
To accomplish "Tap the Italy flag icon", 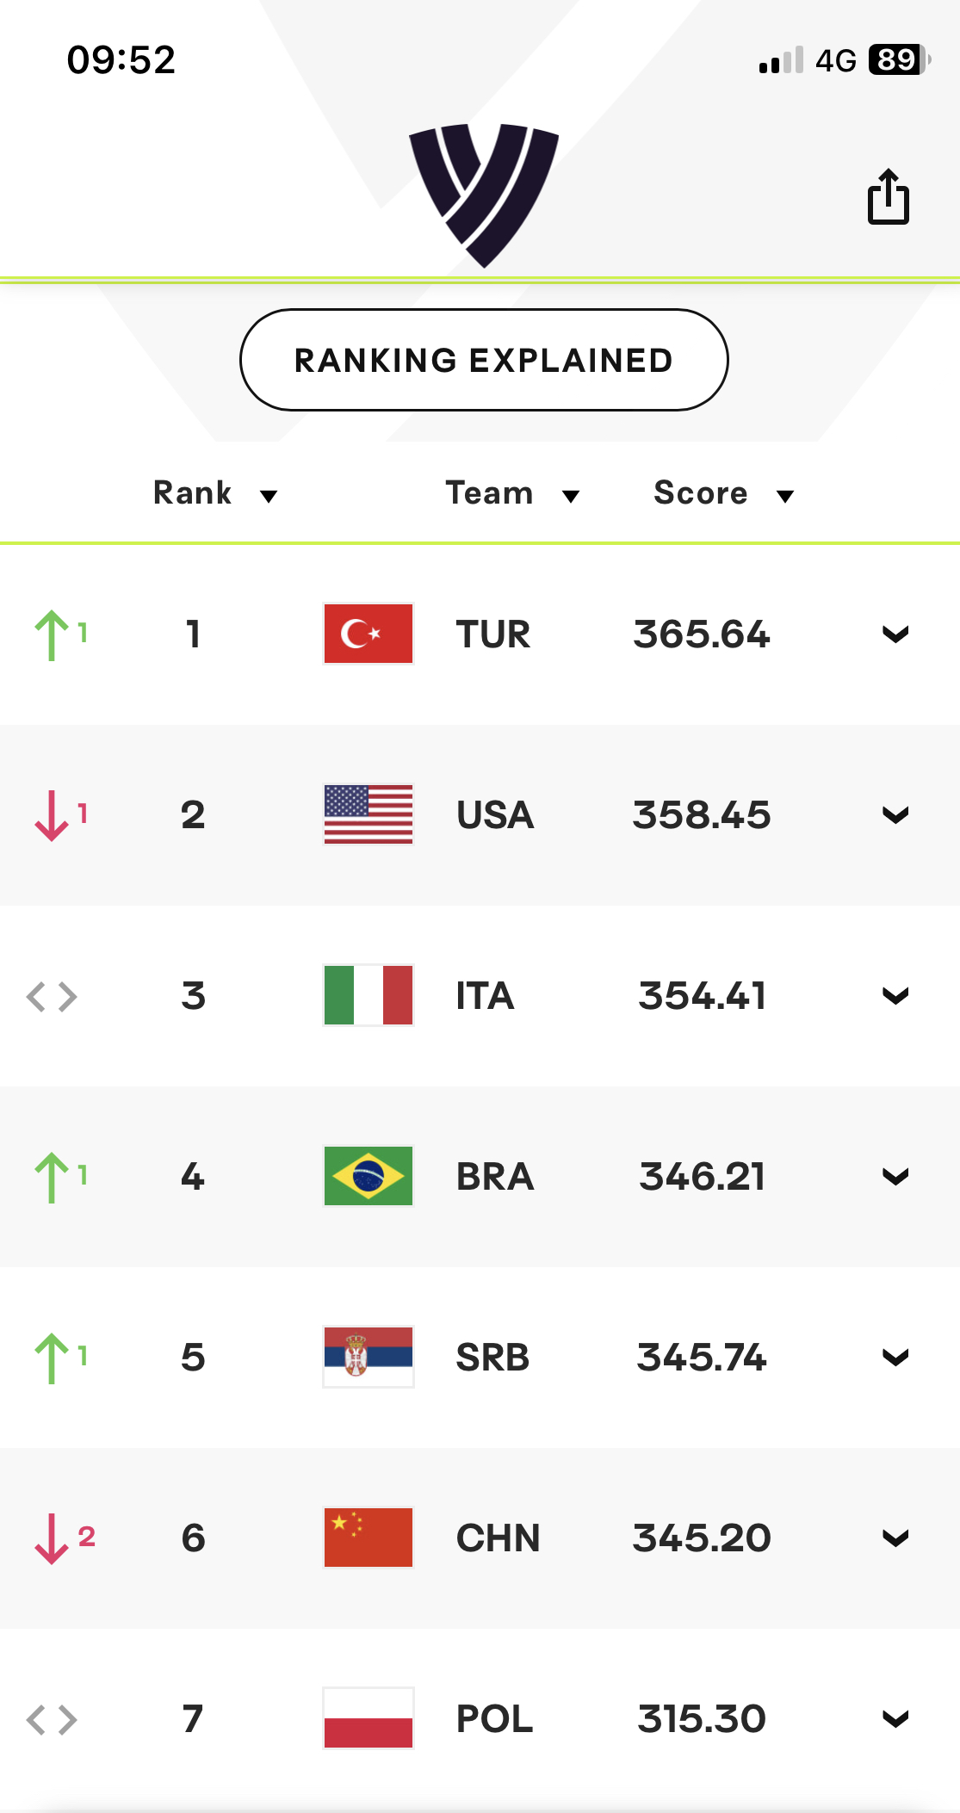I will click(x=369, y=995).
